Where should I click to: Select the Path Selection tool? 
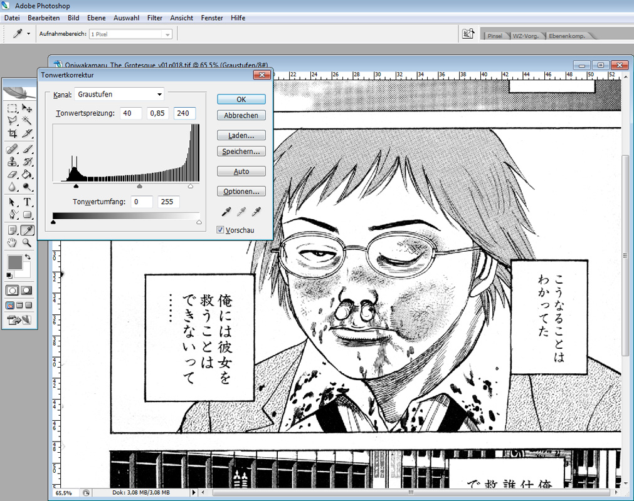[x=12, y=202]
